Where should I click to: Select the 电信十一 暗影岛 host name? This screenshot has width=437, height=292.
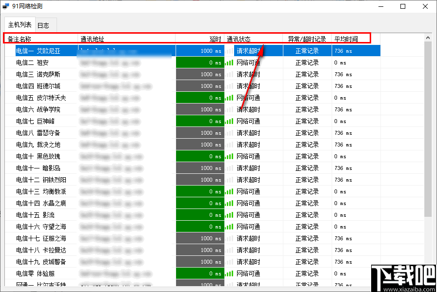click(38, 168)
